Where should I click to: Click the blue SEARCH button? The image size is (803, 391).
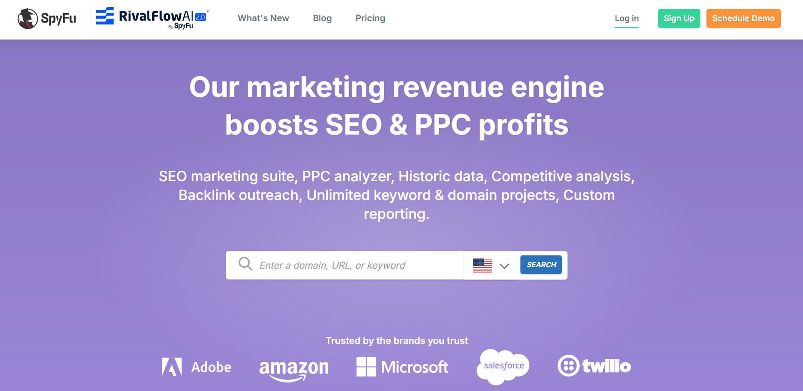click(541, 265)
